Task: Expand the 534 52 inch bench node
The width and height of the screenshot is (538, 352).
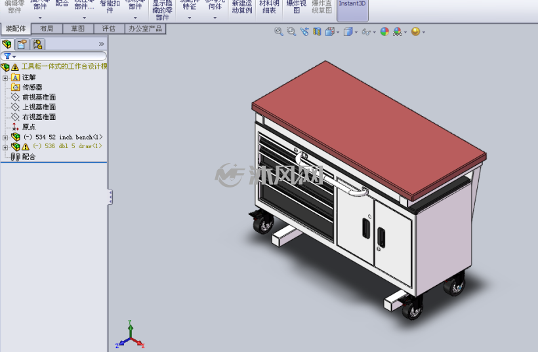Action: [x=5, y=138]
